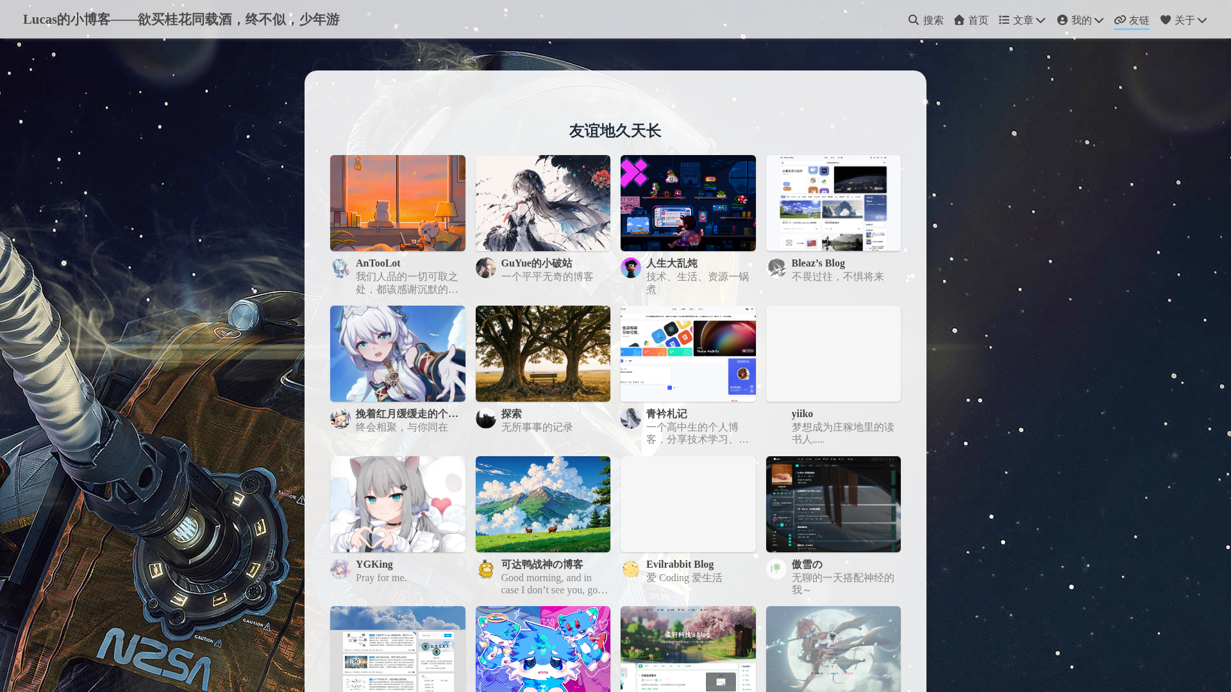
Task: Click 傲雪の avatar icon
Action: [776, 569]
